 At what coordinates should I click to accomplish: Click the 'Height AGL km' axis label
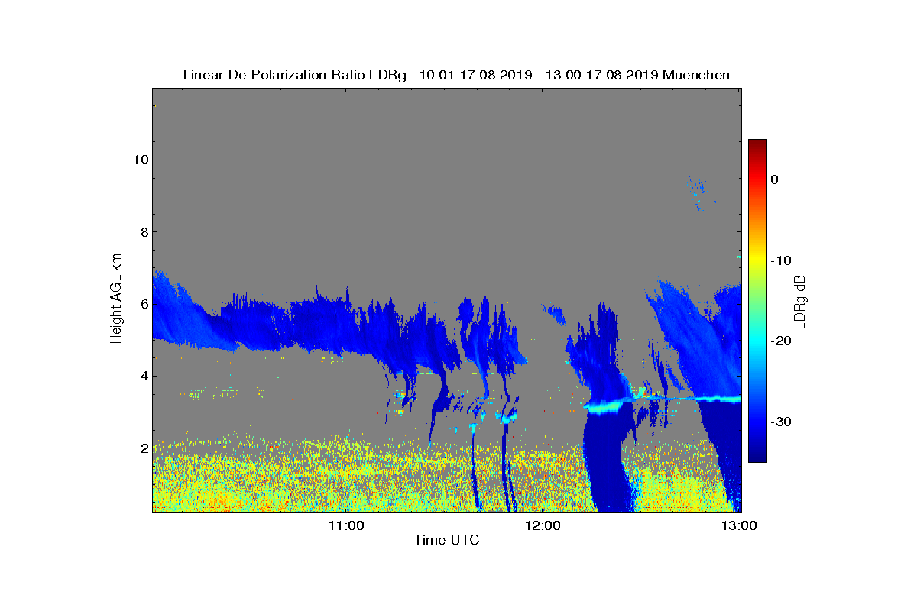point(116,299)
